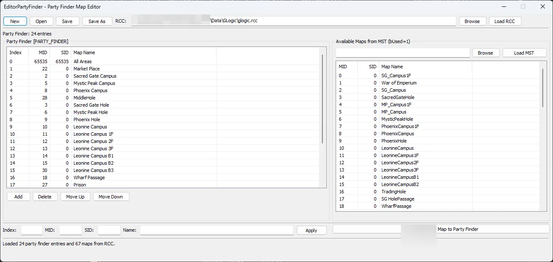Apply the edited entry values
The image size is (553, 262).
click(x=311, y=230)
